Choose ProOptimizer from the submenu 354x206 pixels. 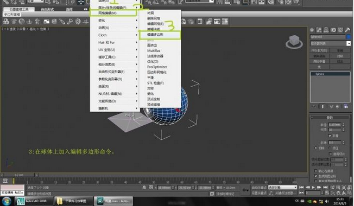[160, 67]
